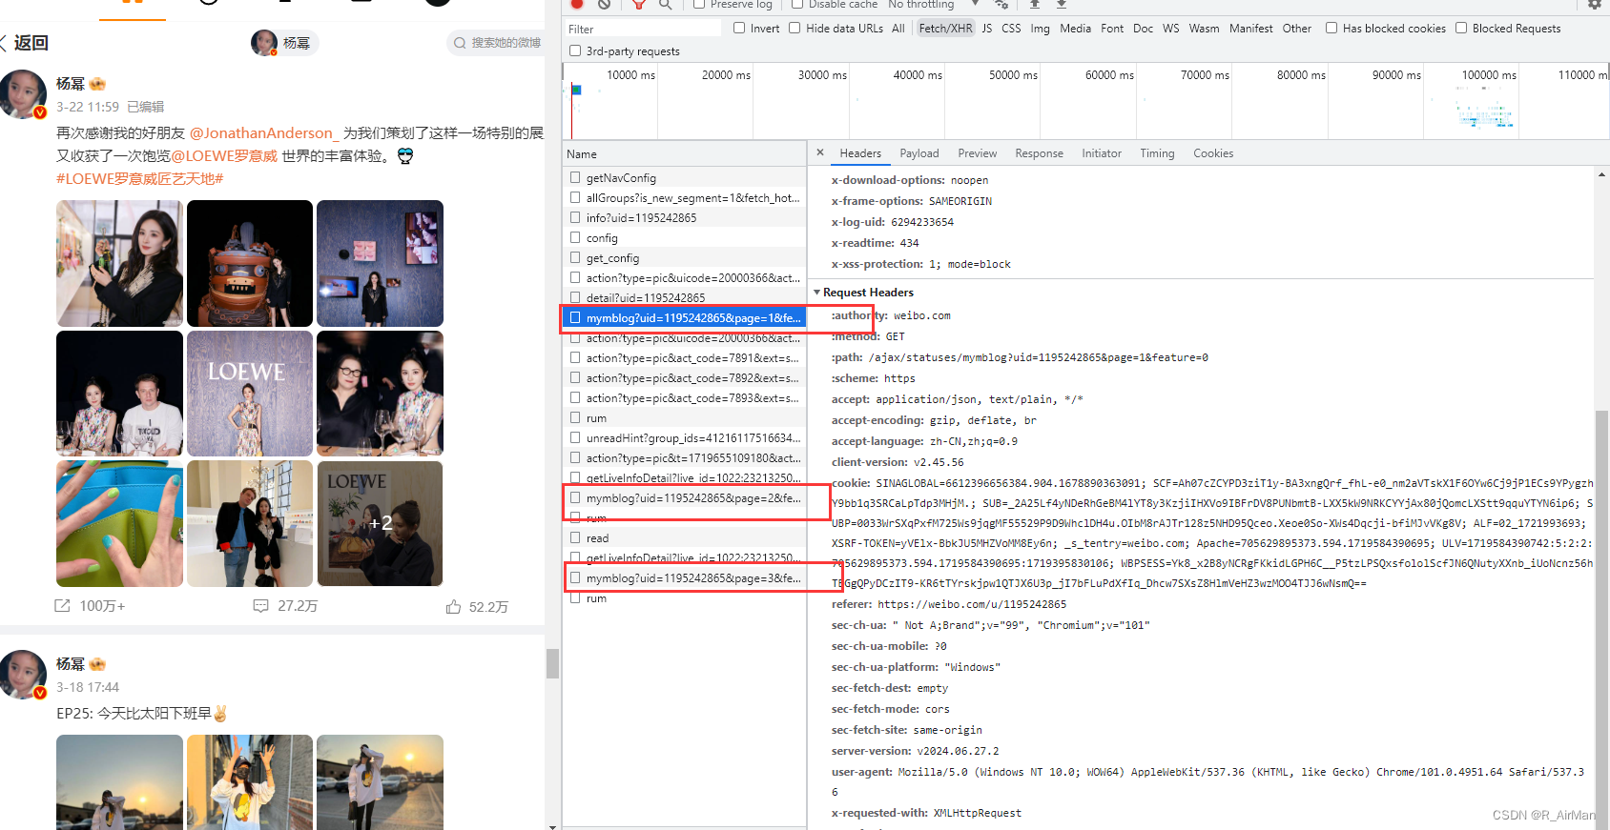Open the Cookies tab
The height and width of the screenshot is (830, 1610).
point(1213,153)
